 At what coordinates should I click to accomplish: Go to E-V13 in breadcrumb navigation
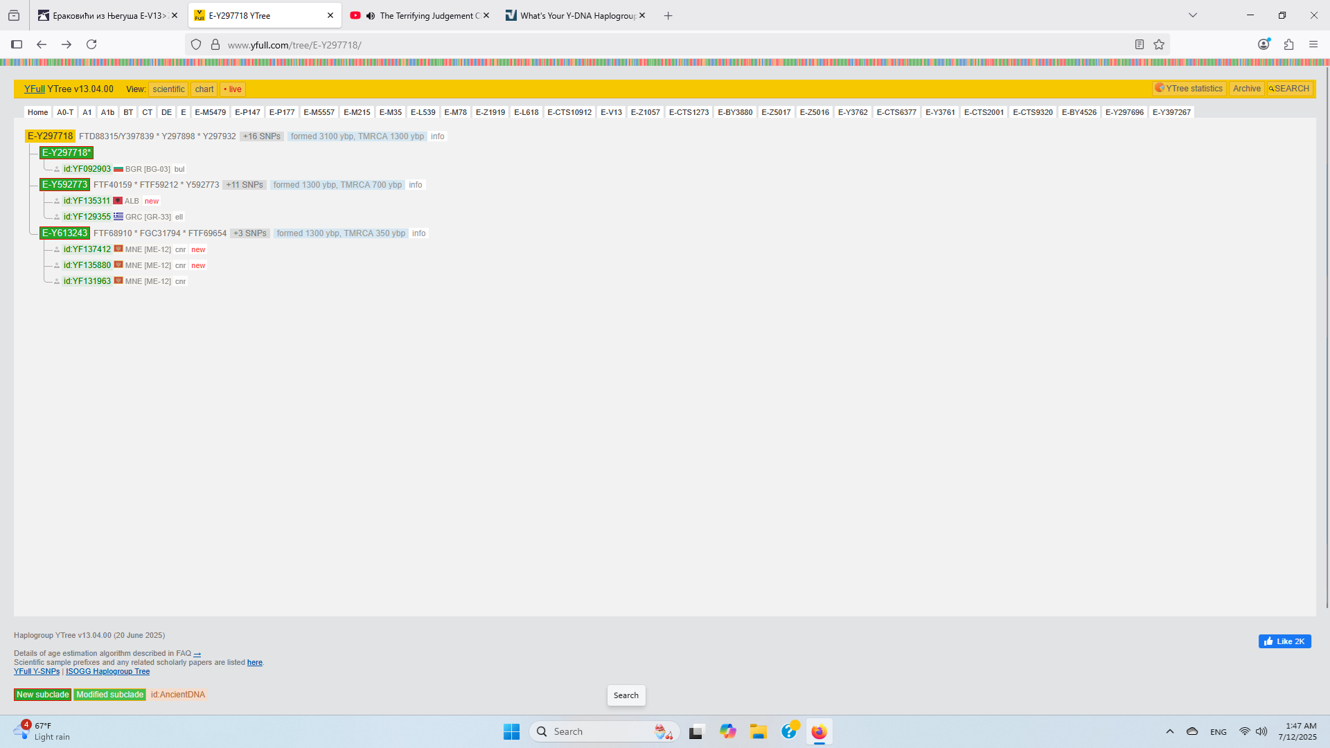(x=611, y=112)
